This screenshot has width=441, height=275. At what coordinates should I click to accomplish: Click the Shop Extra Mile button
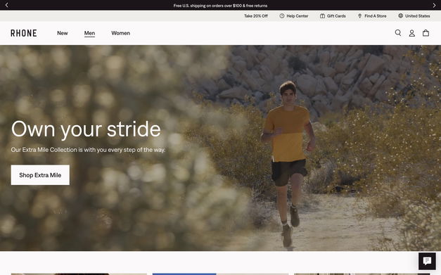[x=40, y=175]
